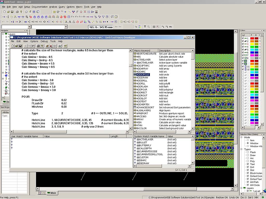Click the grid display icon beside coordinates
266x199 pixels.
coord(154,27)
